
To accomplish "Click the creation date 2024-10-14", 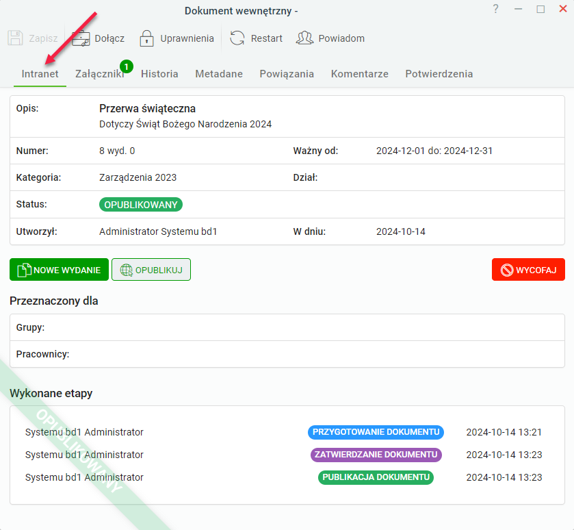I will 400,232.
